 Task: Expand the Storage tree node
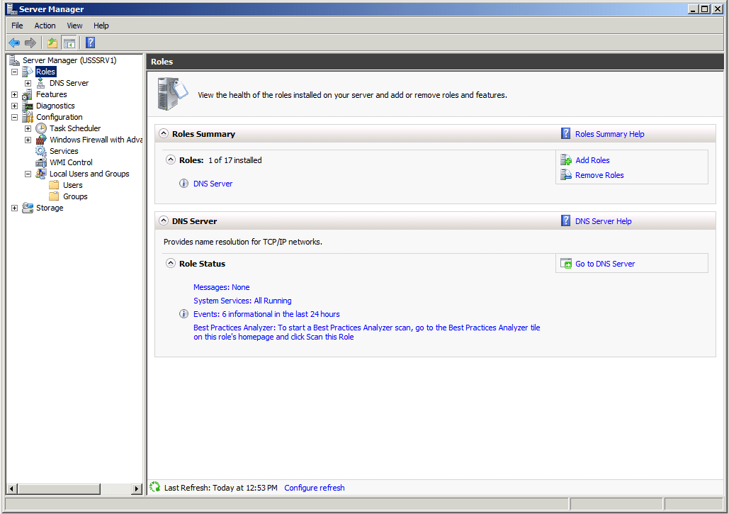[x=14, y=208]
